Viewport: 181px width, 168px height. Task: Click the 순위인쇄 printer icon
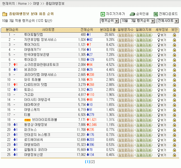tap(132, 14)
